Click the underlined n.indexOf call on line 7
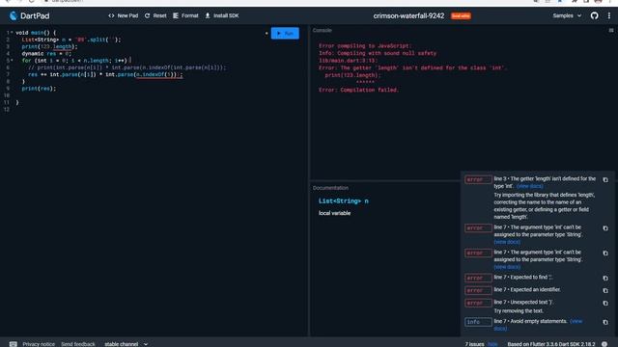This screenshot has width=618, height=347. point(156,75)
